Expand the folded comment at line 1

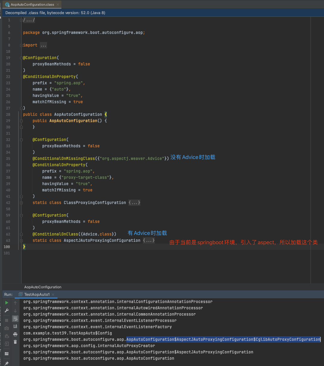tap(21, 20)
